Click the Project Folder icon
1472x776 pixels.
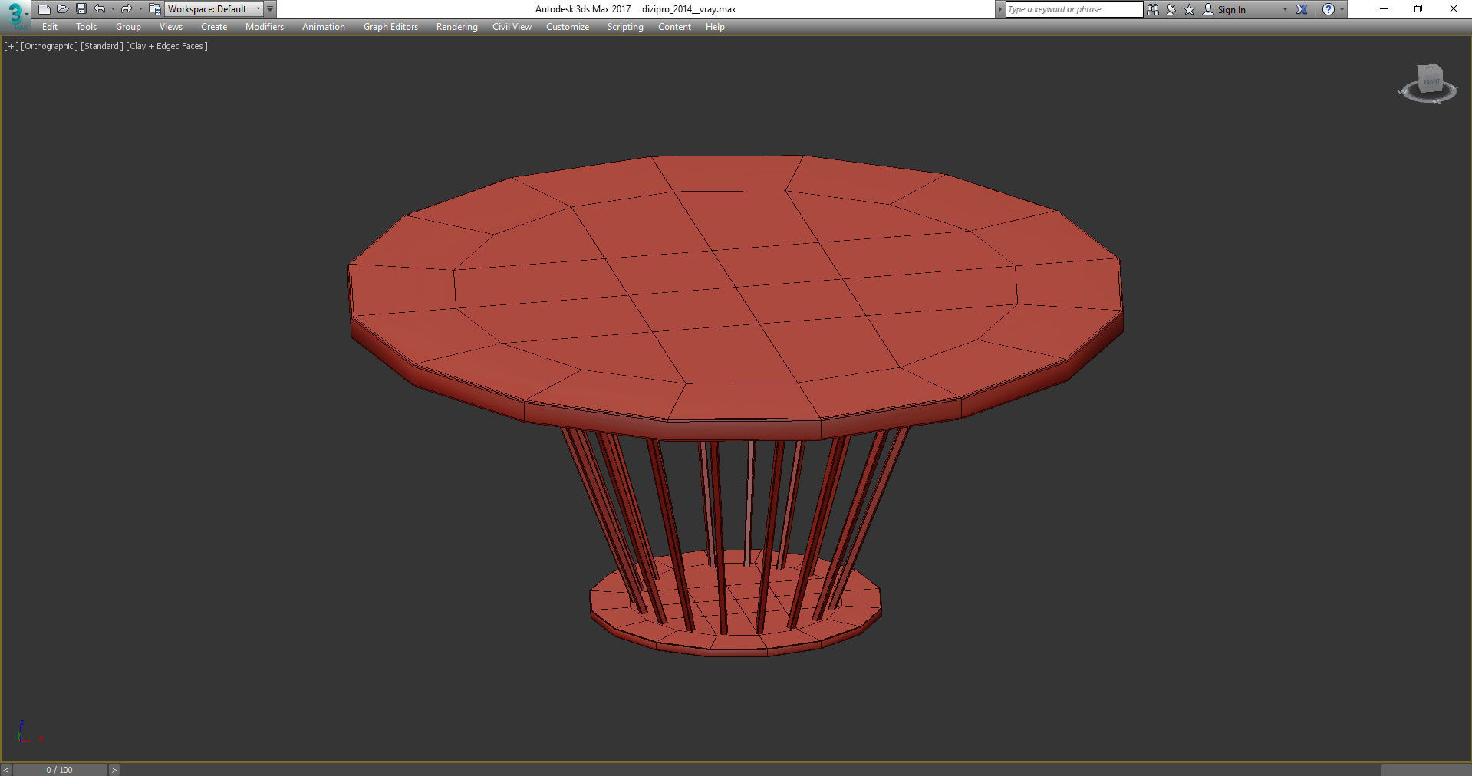pos(154,9)
